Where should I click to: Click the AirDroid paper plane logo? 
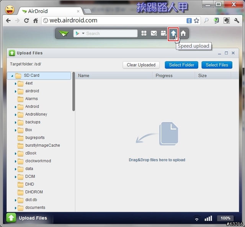(x=64, y=33)
